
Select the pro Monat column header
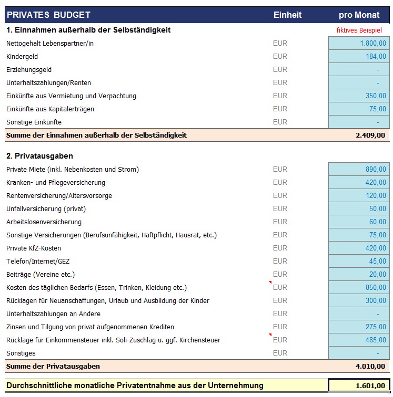point(359,15)
